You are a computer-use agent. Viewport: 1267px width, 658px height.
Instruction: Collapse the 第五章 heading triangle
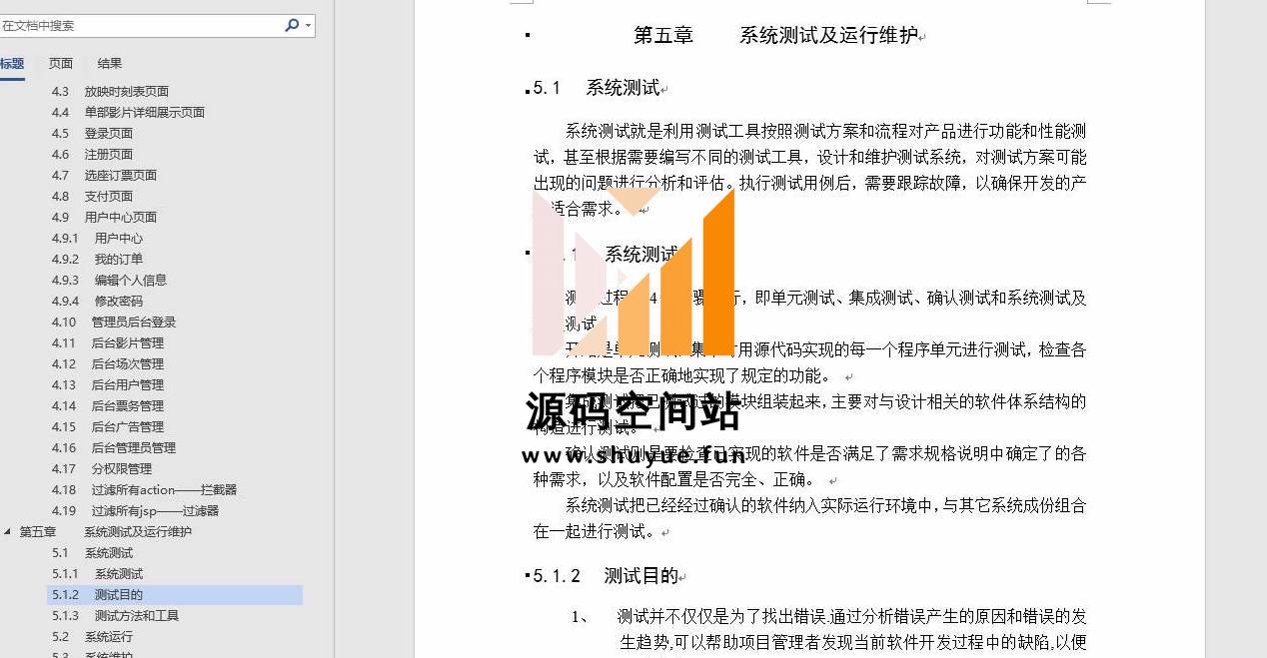[8, 532]
